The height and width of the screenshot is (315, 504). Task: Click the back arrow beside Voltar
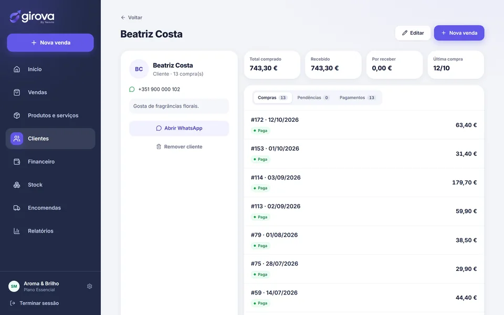pyautogui.click(x=123, y=17)
